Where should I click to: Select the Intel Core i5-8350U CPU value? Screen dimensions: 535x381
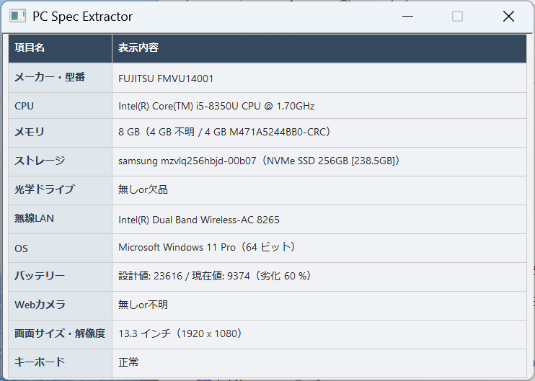(216, 106)
